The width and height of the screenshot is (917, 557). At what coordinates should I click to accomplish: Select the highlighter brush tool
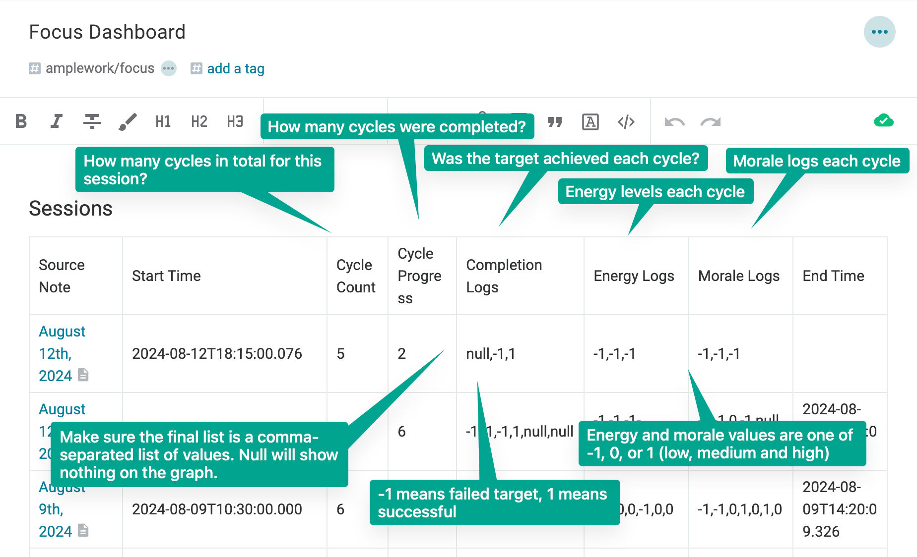coord(128,121)
